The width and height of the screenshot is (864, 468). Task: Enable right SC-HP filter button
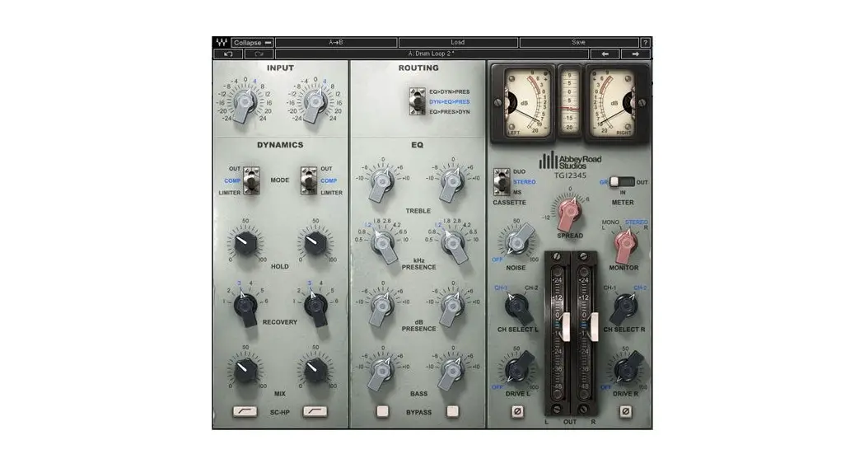(x=315, y=411)
